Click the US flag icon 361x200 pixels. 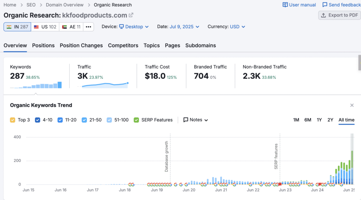click(36, 27)
